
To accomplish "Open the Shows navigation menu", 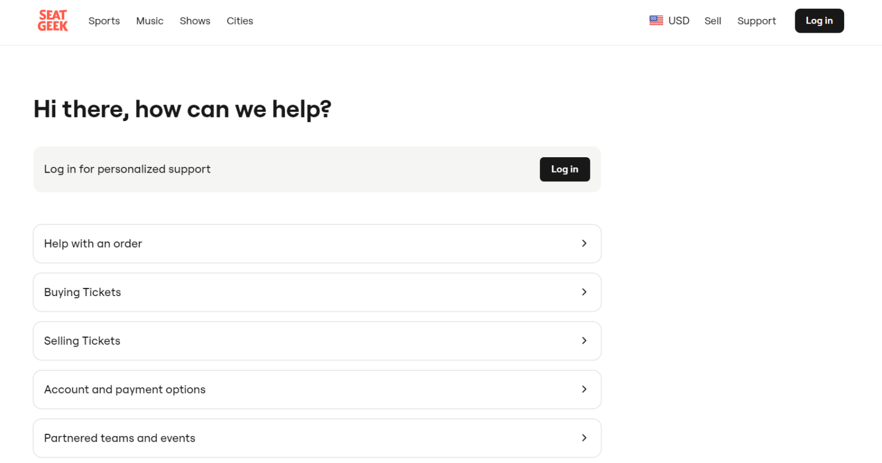I will point(195,21).
